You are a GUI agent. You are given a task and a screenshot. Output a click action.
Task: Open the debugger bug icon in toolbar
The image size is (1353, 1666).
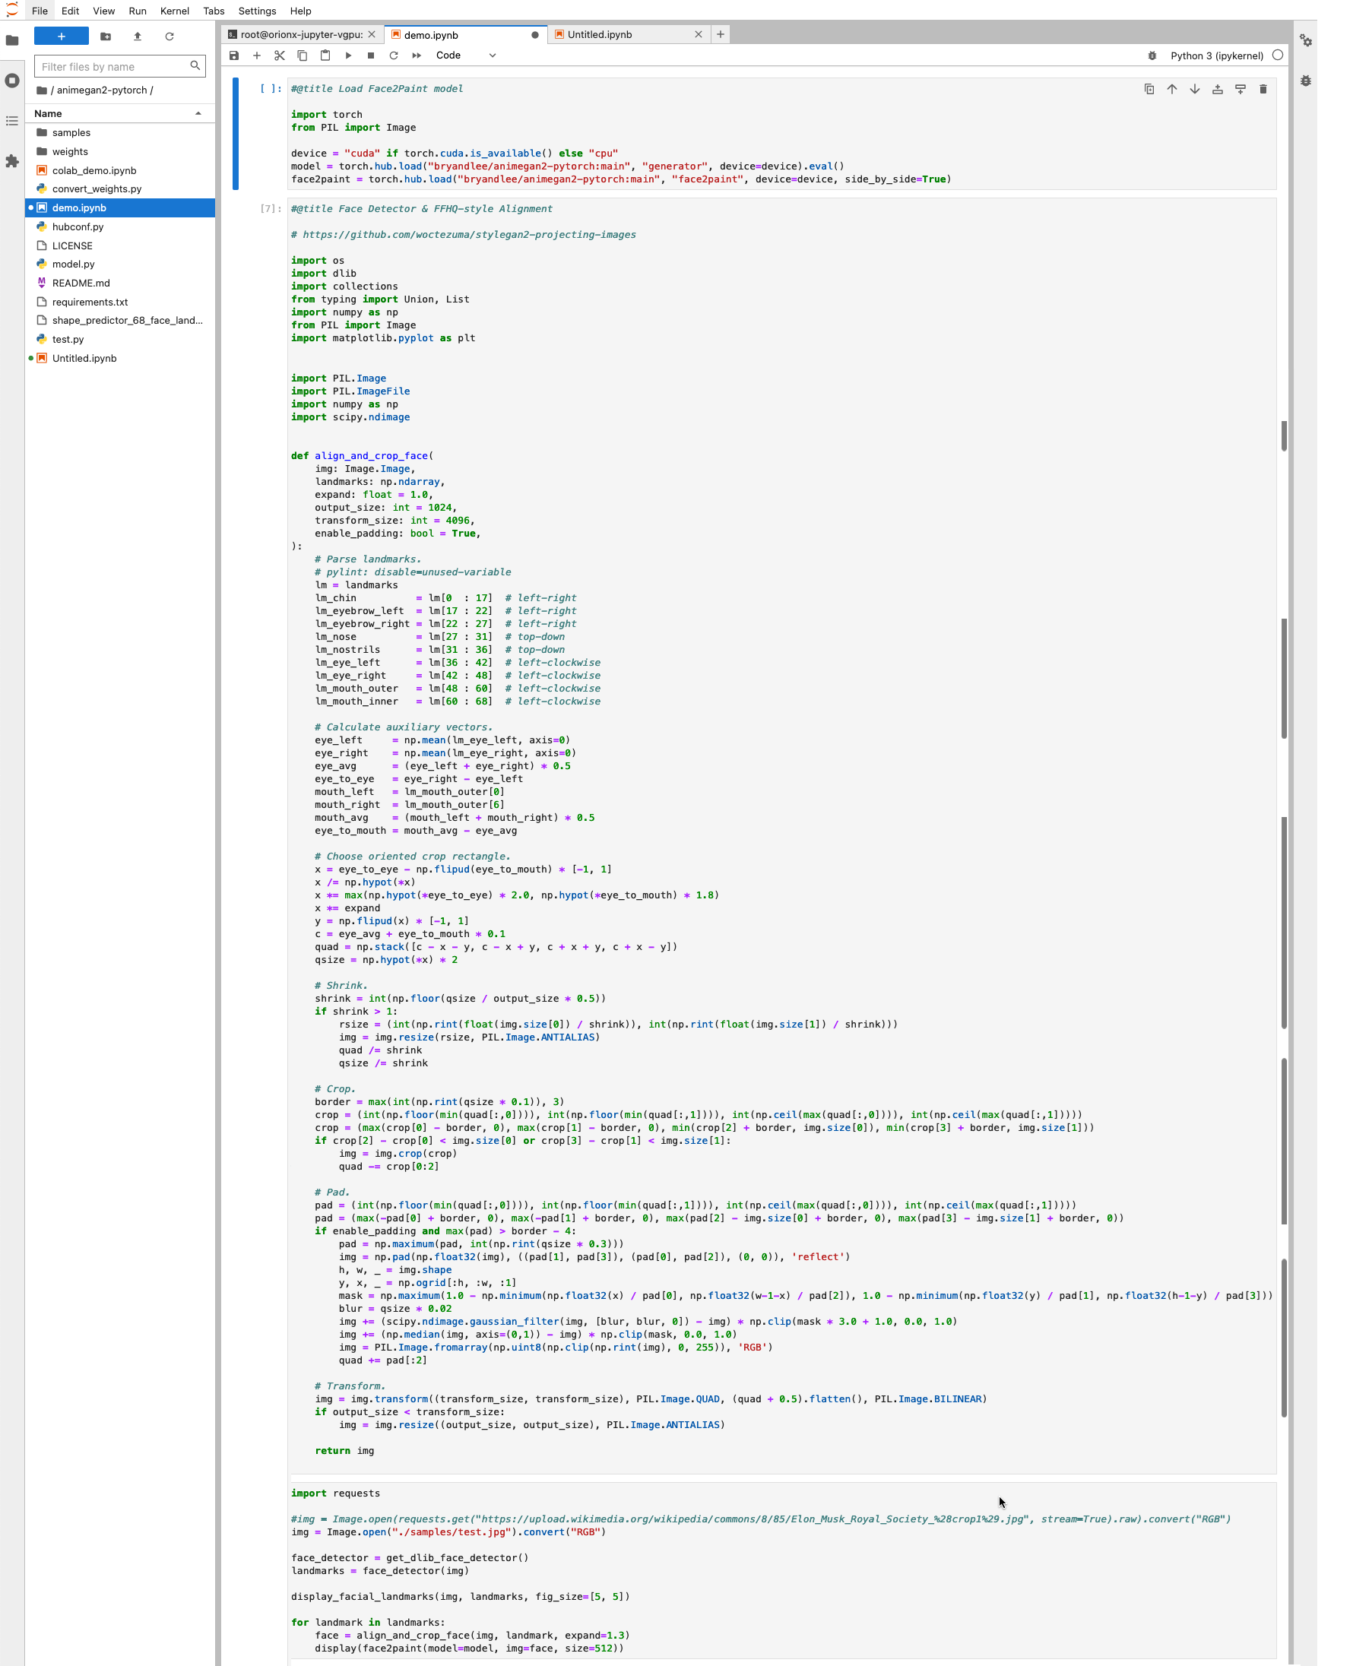click(x=1152, y=55)
